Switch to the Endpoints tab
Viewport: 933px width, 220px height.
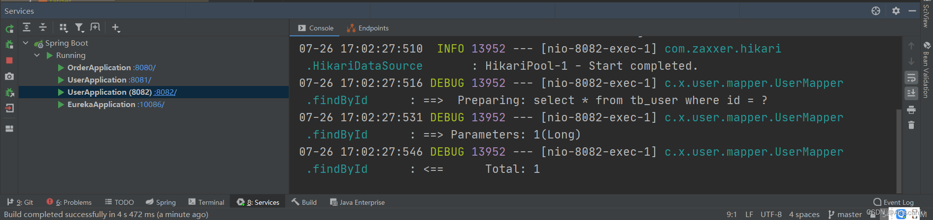368,28
